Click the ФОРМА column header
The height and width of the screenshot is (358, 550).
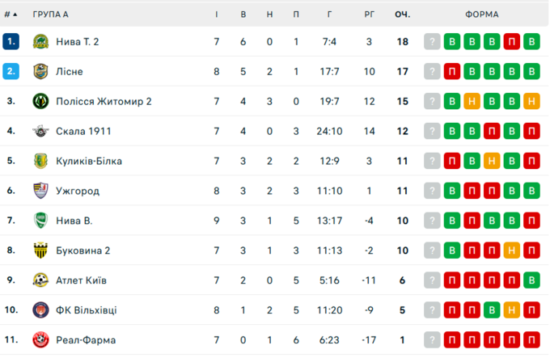click(482, 15)
